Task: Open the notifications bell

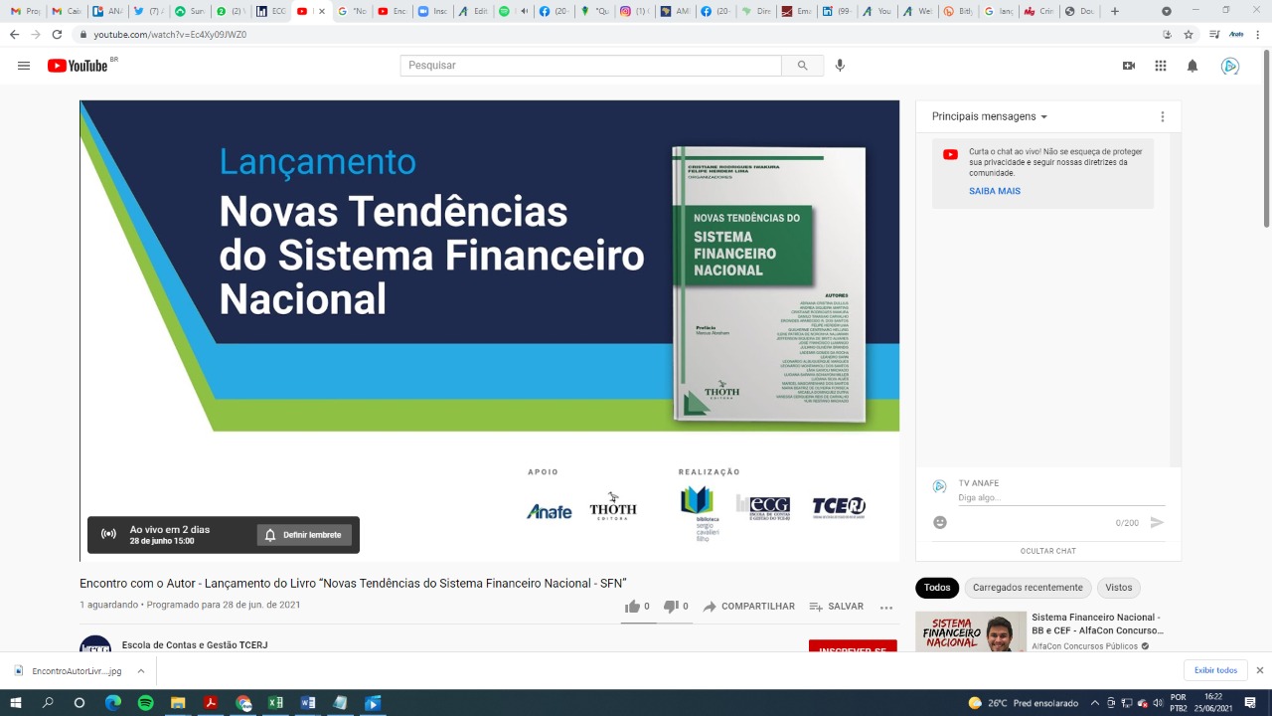Action: (1192, 66)
